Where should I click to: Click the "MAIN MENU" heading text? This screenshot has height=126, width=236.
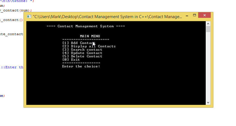click(90, 36)
